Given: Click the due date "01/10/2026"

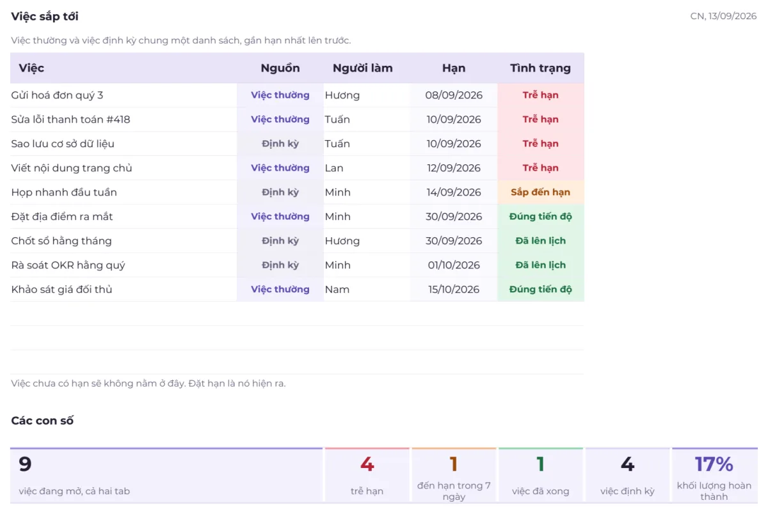Looking at the screenshot, I should pyautogui.click(x=454, y=265).
